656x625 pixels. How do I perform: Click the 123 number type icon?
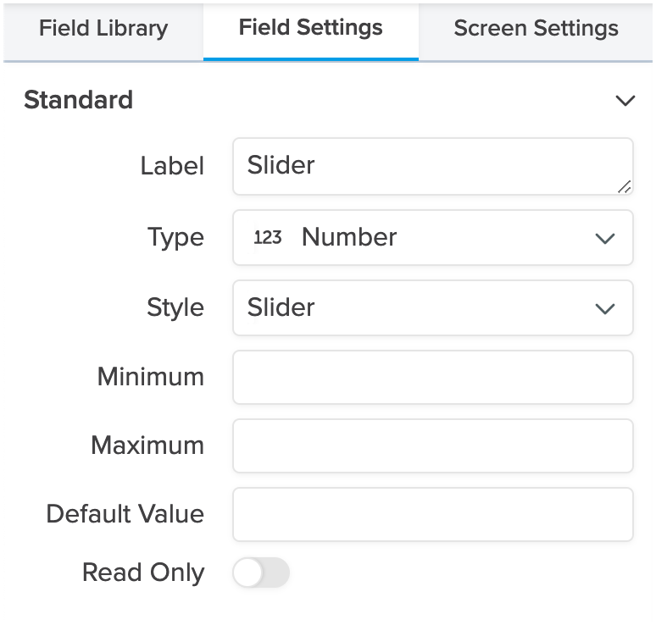coord(268,237)
